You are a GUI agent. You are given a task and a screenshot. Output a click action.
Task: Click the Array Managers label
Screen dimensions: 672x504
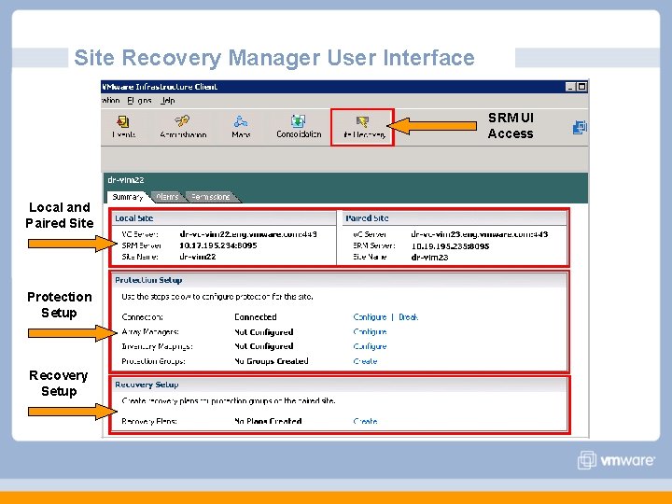click(150, 331)
